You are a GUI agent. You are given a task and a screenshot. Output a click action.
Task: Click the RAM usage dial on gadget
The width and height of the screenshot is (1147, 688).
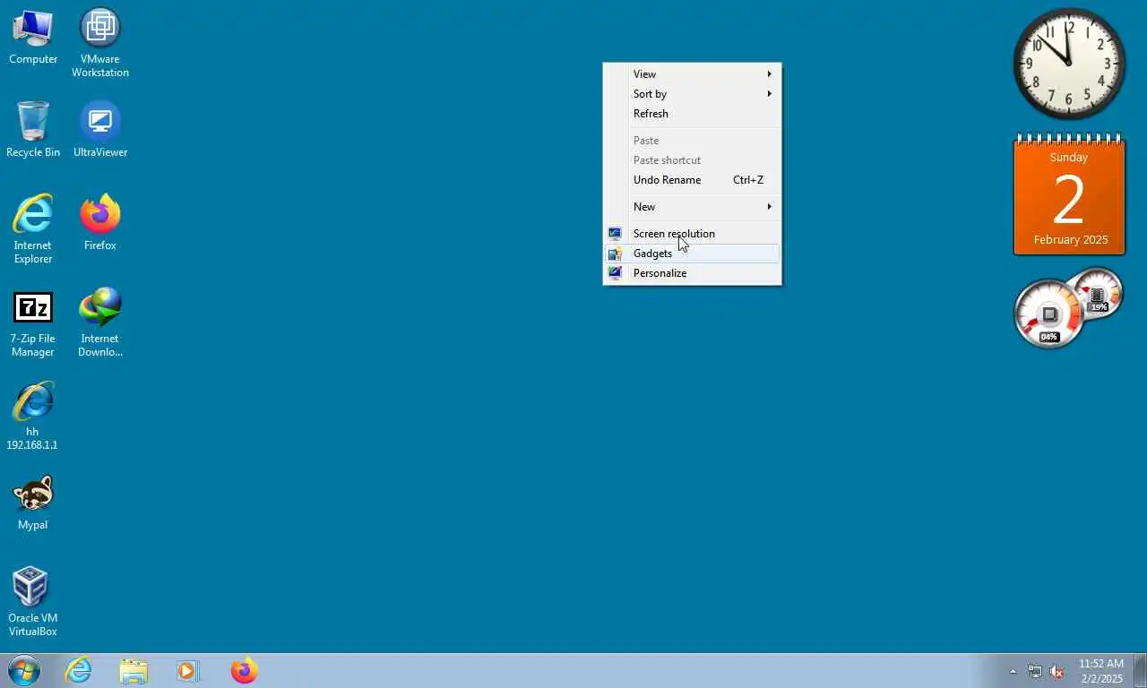coord(1100,292)
